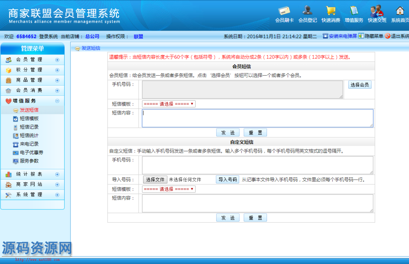Collapse 增值服务 minus button
Image resolution: width=409 pixels, height=264 pixels.
(57, 101)
